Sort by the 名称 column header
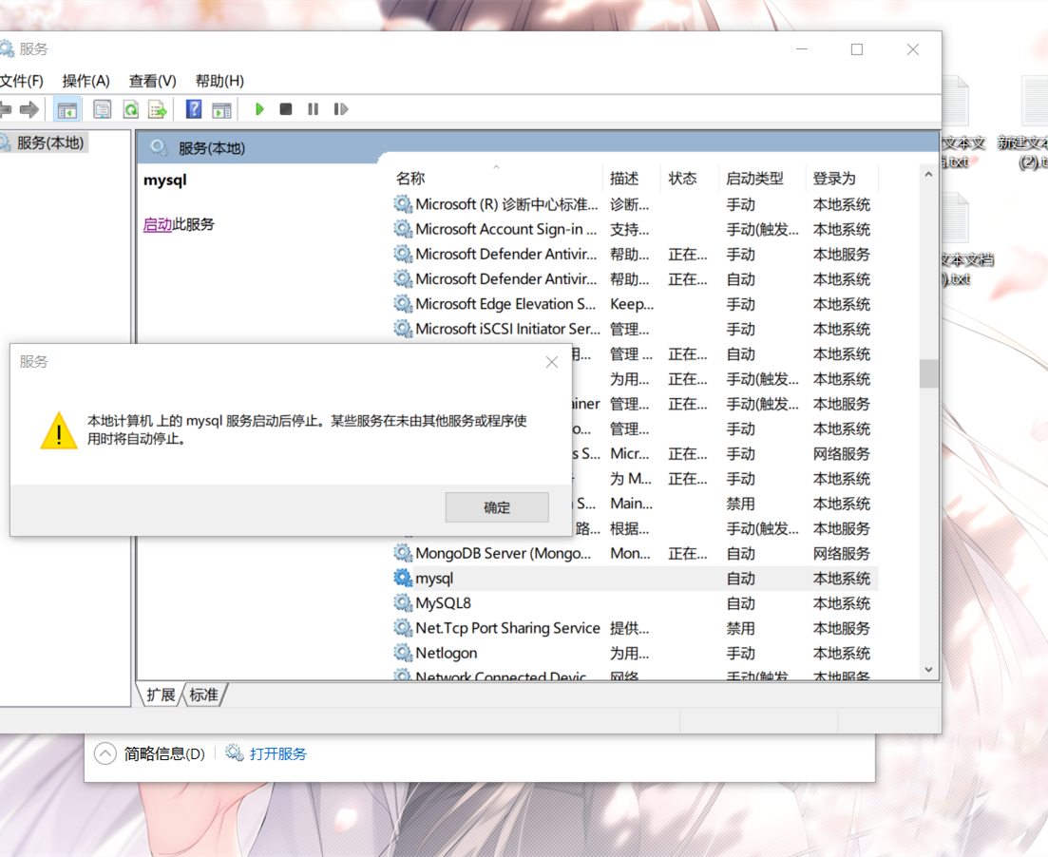The width and height of the screenshot is (1048, 857). (x=496, y=179)
